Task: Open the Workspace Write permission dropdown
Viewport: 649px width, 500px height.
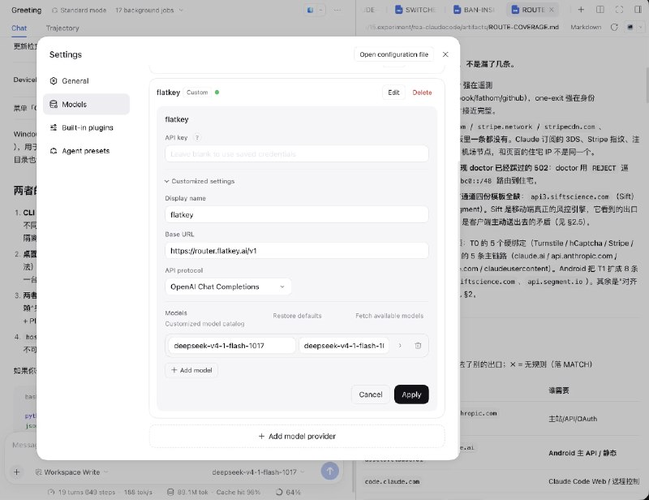Action: point(71,472)
